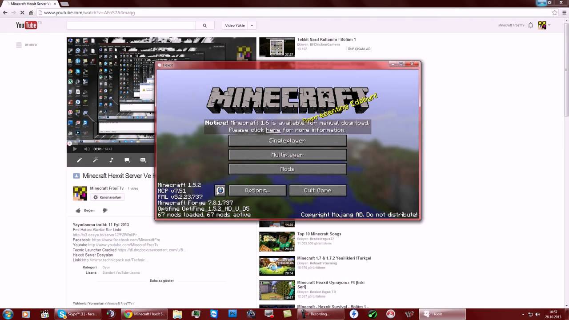The width and height of the screenshot is (569, 320).
Task: Click inside the YouTube search field
Action: [131, 25]
